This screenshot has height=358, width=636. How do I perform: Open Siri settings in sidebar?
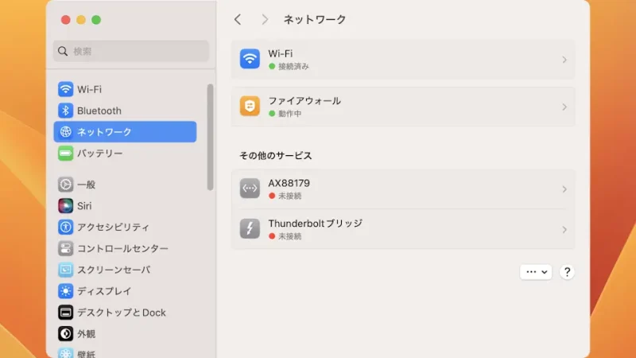click(x=125, y=206)
